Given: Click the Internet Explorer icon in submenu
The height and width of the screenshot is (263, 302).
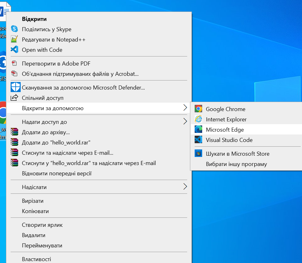Looking at the screenshot, I should pyautogui.click(x=198, y=119).
